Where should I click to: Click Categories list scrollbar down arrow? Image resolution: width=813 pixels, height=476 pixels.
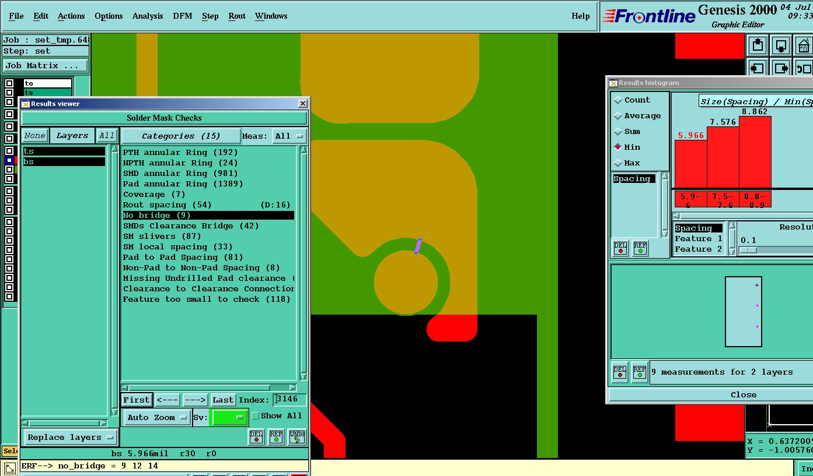pos(303,376)
